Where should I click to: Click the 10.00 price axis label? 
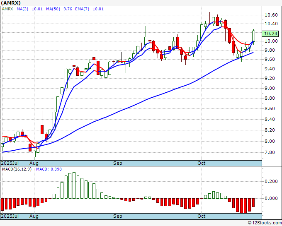(271, 41)
